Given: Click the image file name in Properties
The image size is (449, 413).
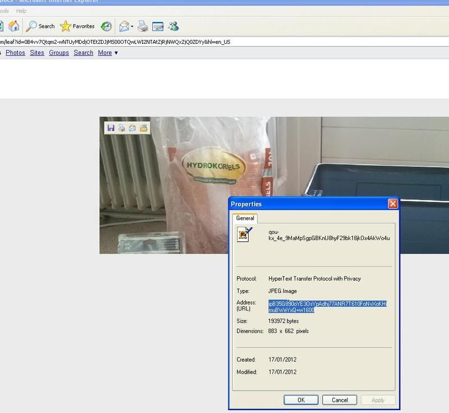Looking at the screenshot, I should click(329, 235).
